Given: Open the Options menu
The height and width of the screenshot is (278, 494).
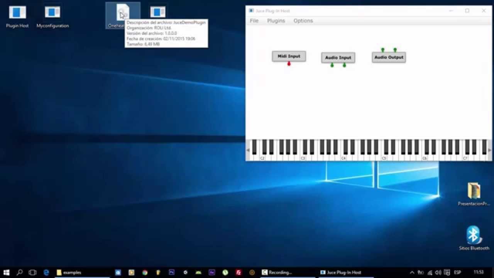Looking at the screenshot, I should pyautogui.click(x=303, y=21).
